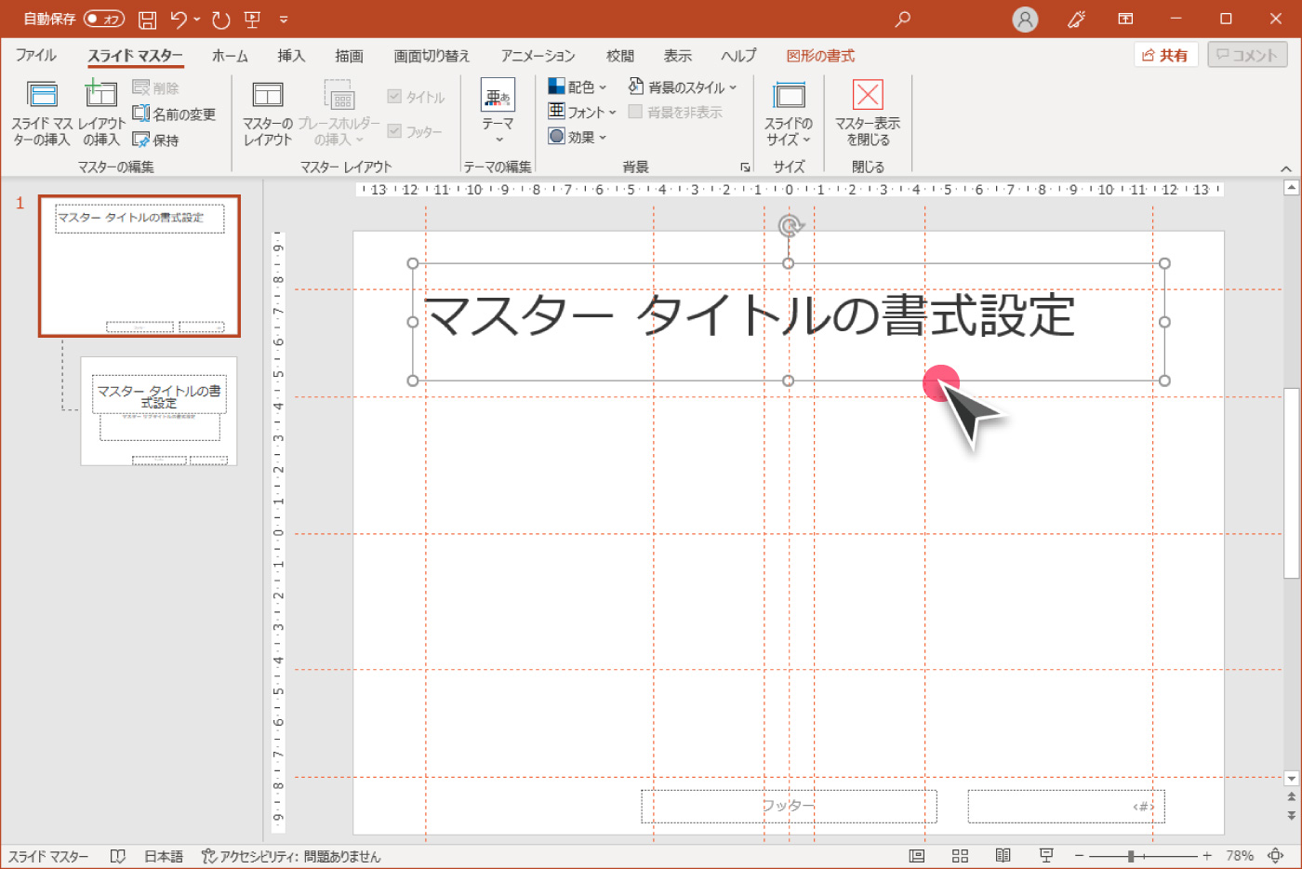Click the vertical scrollbar down arrow
This screenshot has width=1302, height=869.
[1291, 778]
